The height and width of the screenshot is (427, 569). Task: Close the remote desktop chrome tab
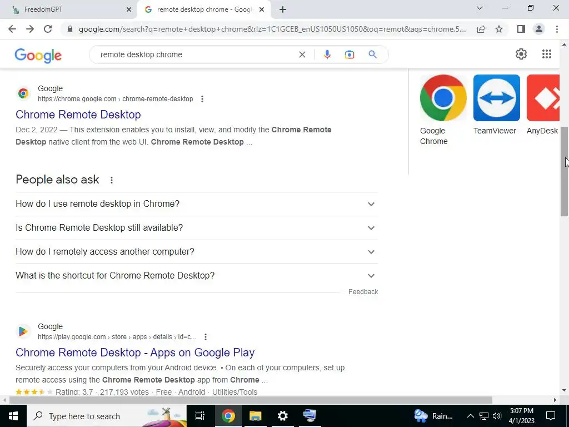click(x=262, y=9)
